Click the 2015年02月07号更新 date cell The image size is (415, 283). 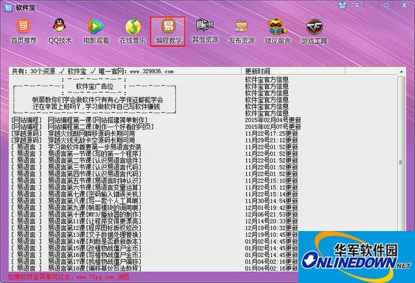click(x=273, y=127)
